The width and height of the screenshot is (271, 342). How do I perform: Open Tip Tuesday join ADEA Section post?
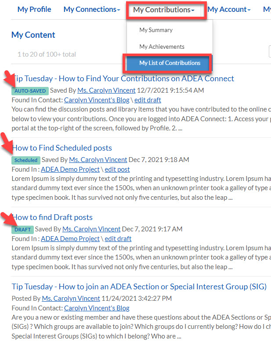coord(139,287)
